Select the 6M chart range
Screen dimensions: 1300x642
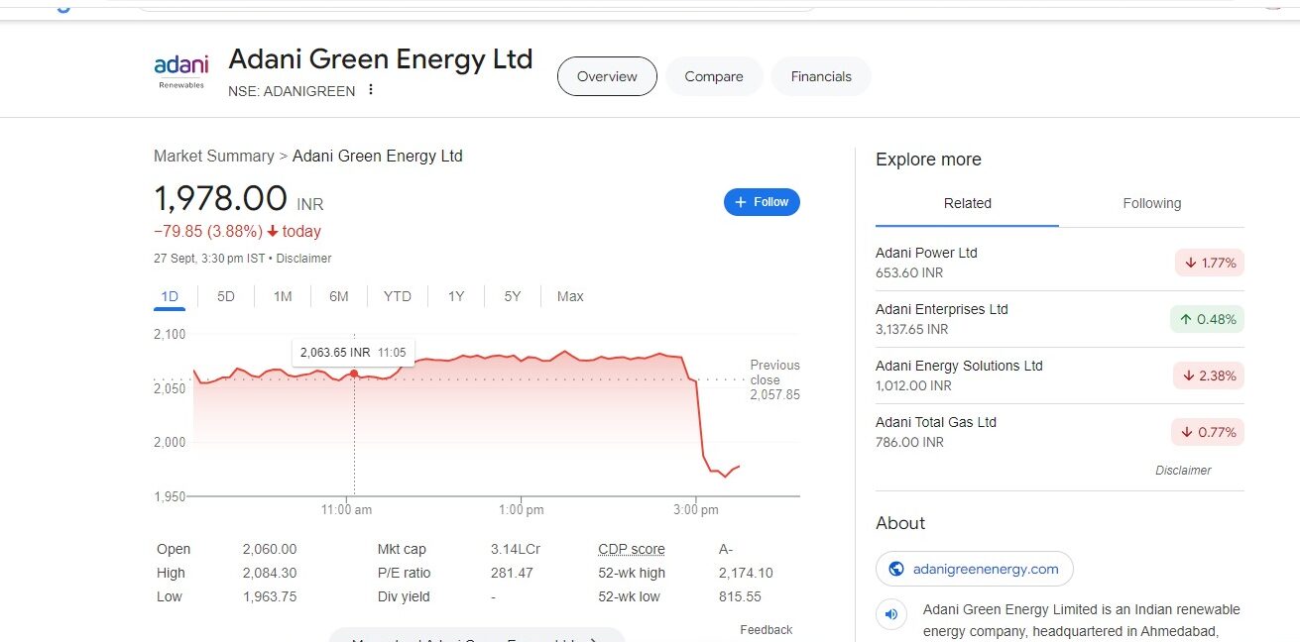[339, 296]
